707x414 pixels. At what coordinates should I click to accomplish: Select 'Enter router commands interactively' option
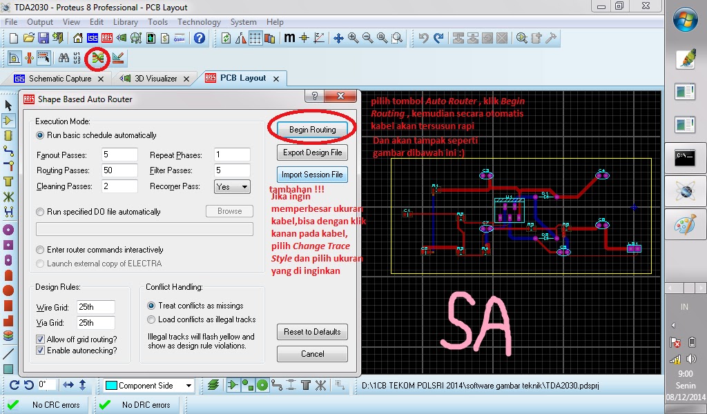[x=40, y=250]
